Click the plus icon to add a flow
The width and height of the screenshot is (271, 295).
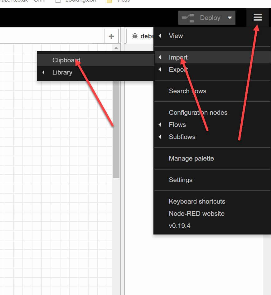[x=111, y=36]
